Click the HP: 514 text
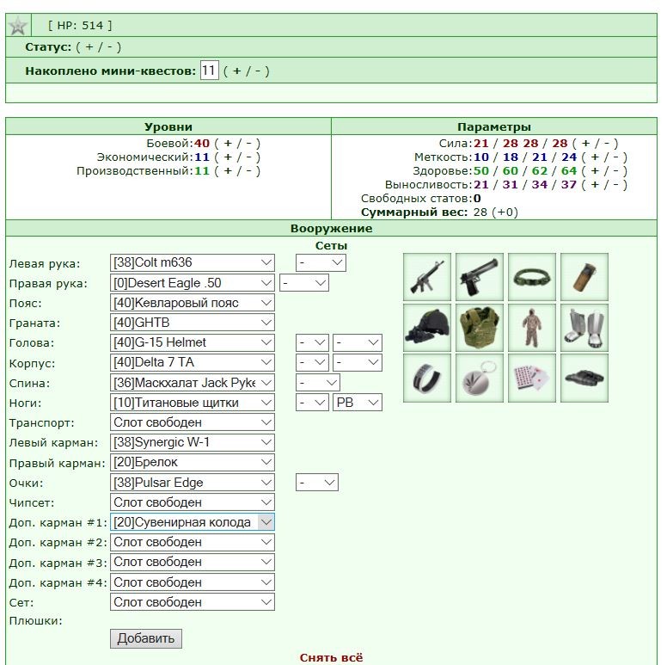667x665 pixels. coord(80,26)
